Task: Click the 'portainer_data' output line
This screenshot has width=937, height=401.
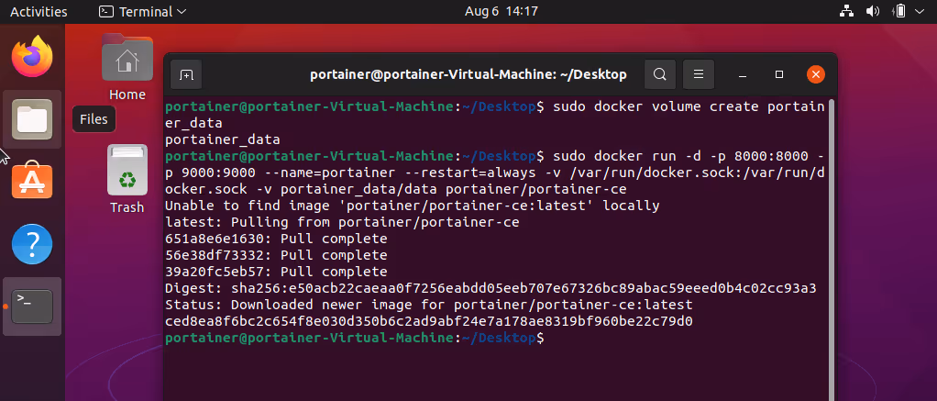Action: (222, 140)
